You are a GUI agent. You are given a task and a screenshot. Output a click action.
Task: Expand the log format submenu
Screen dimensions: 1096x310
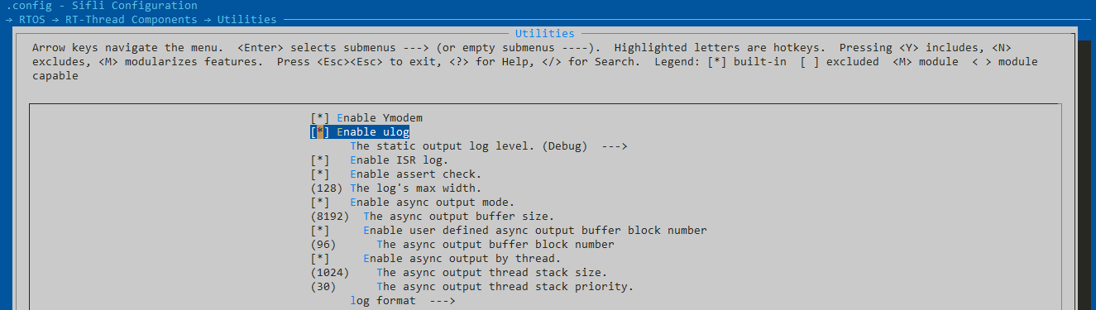403,301
